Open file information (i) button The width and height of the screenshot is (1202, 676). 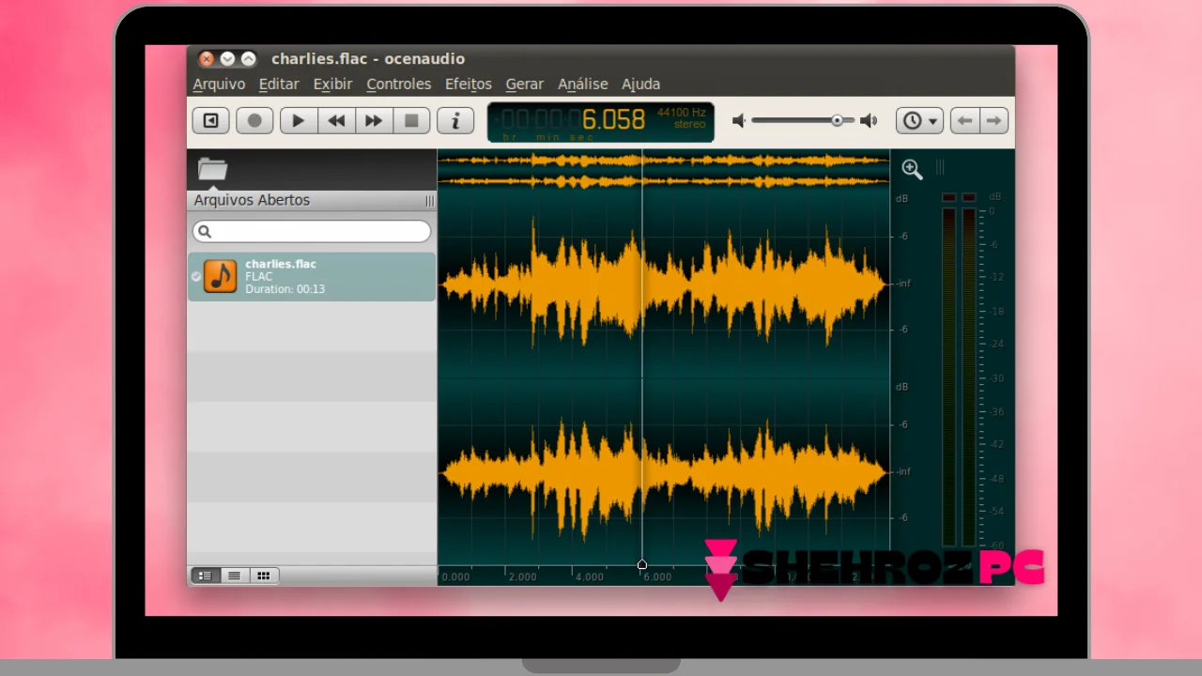[x=455, y=120]
